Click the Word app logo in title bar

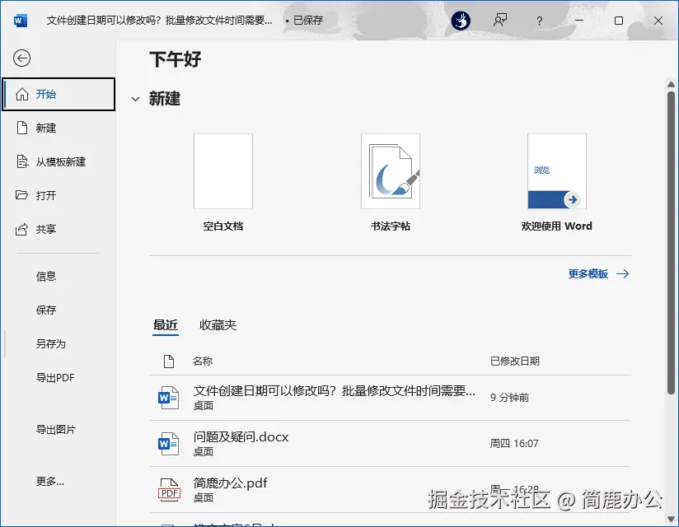[21, 21]
